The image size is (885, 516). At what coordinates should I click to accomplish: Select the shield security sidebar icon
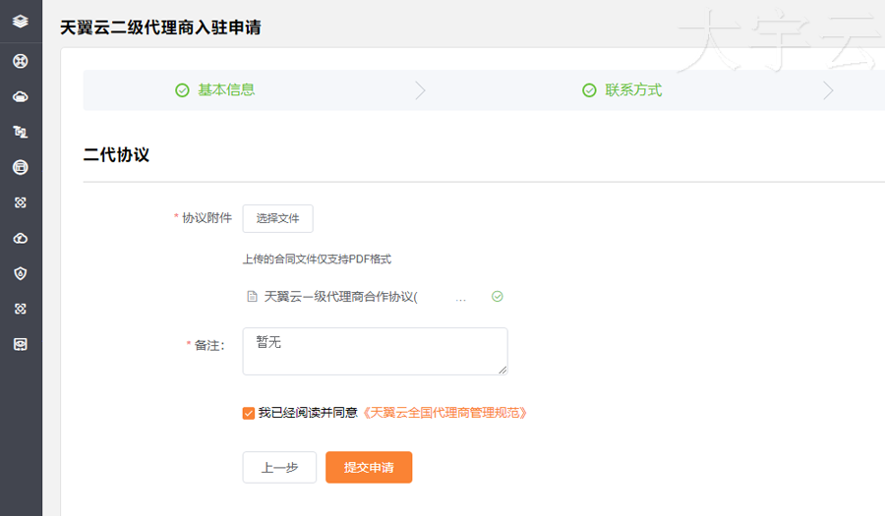(21, 273)
